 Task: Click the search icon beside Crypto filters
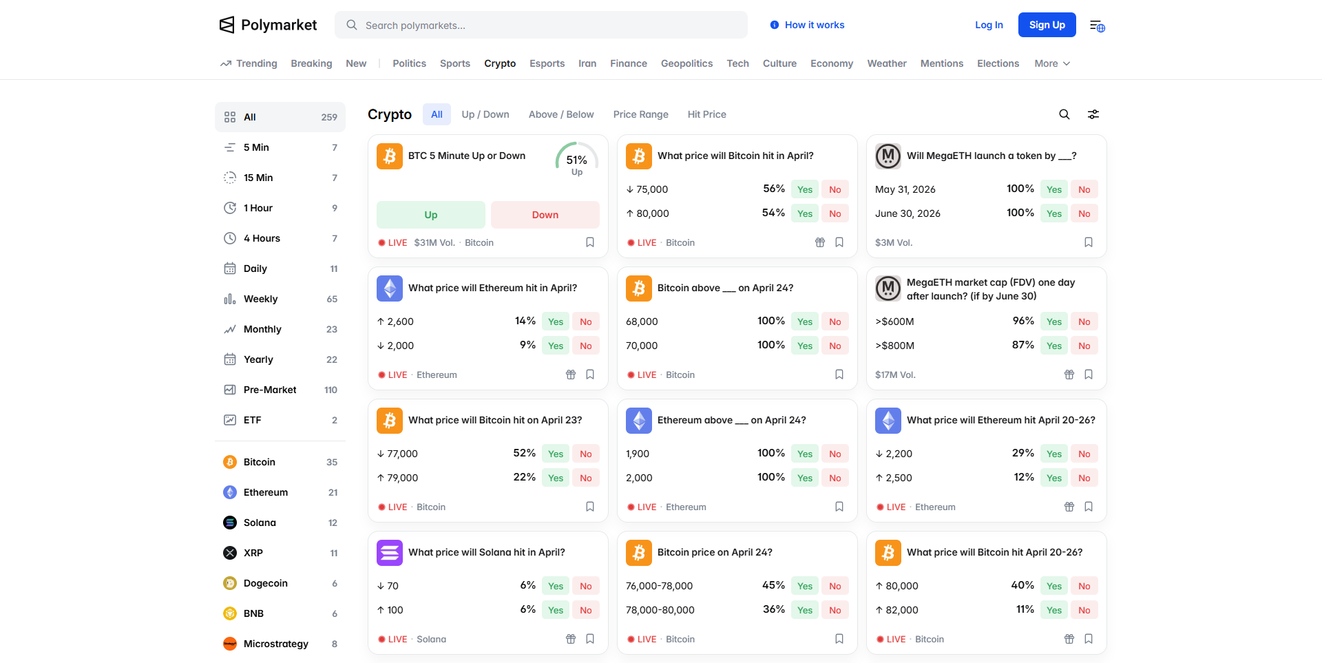tap(1064, 114)
